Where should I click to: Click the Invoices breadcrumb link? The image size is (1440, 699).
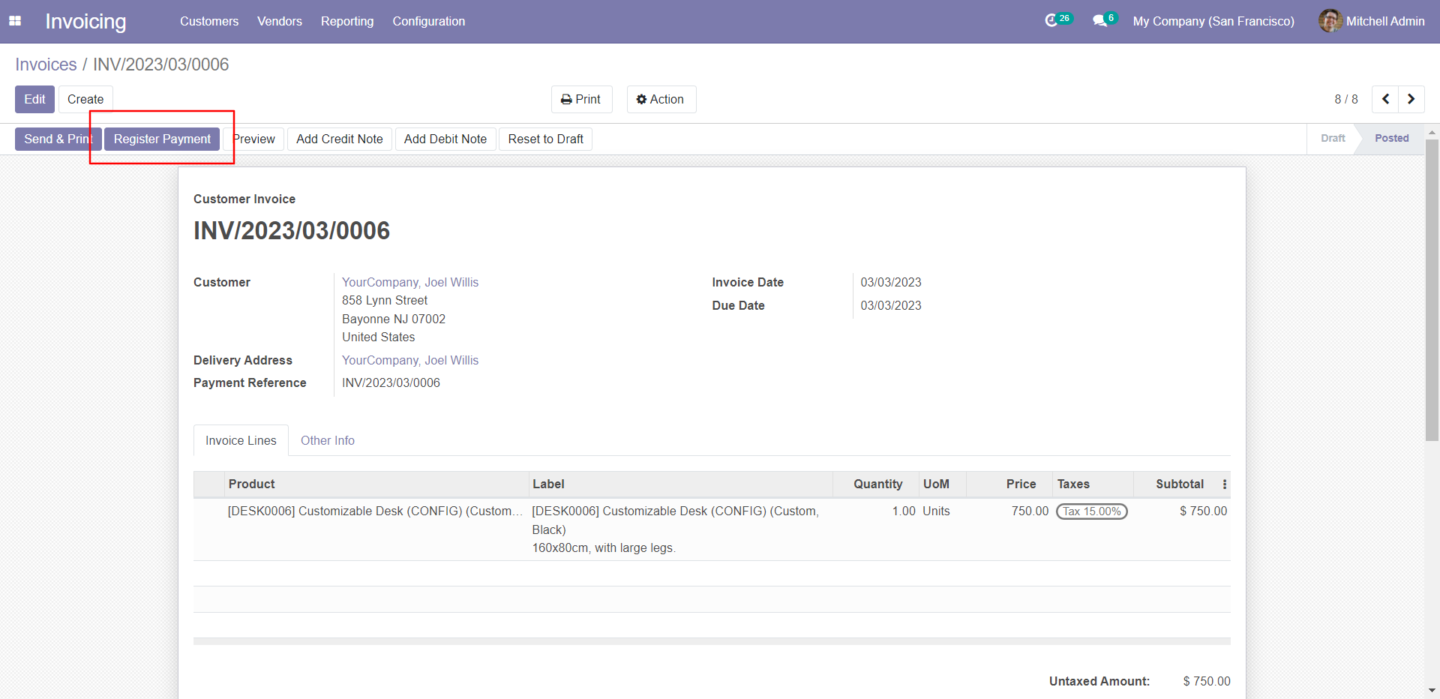click(46, 64)
